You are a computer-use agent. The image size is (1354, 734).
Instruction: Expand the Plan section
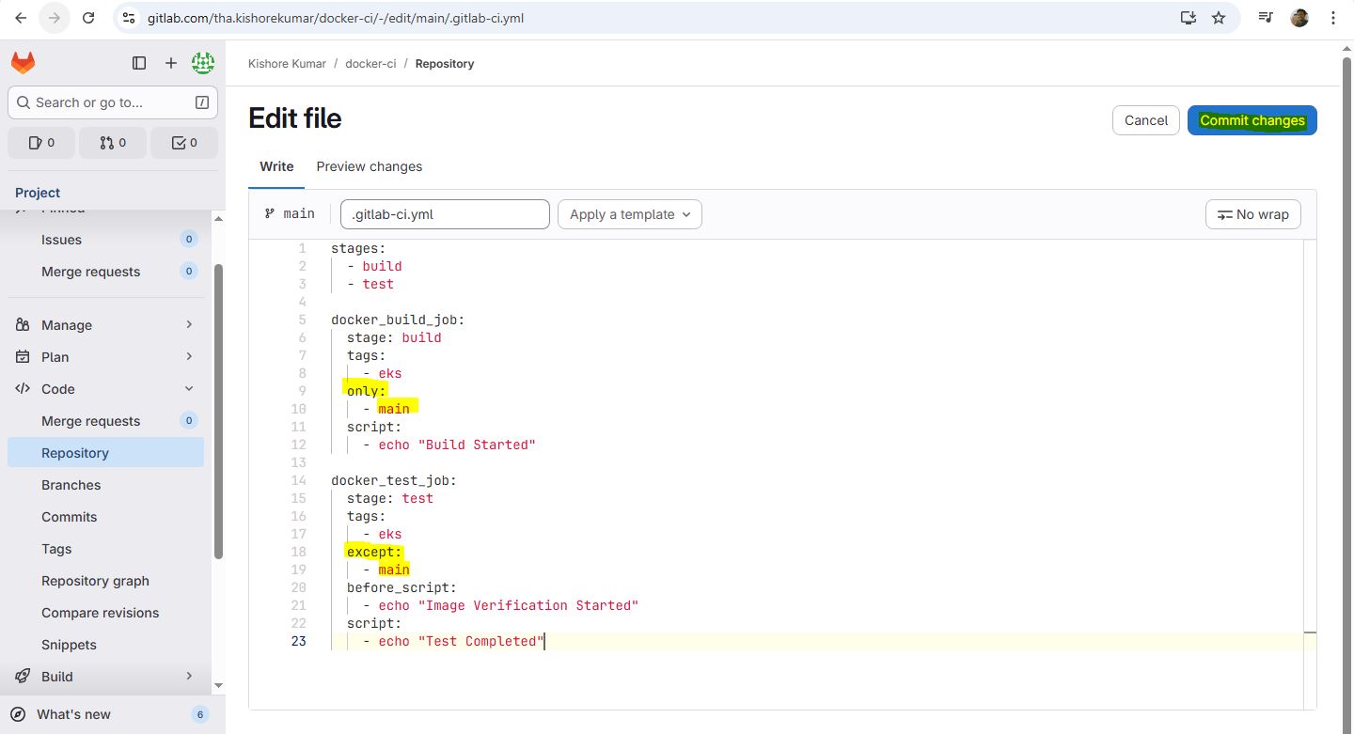point(105,357)
